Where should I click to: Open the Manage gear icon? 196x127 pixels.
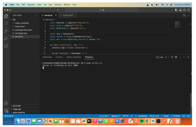(6, 110)
